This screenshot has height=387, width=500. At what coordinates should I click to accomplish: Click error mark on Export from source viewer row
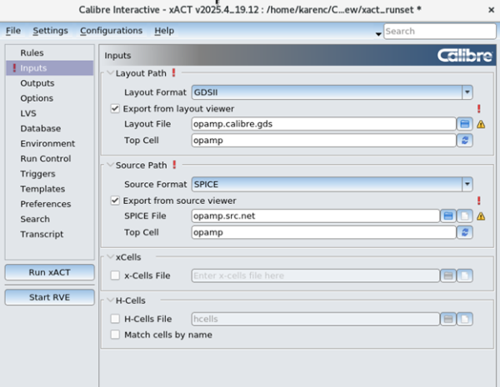point(478,201)
